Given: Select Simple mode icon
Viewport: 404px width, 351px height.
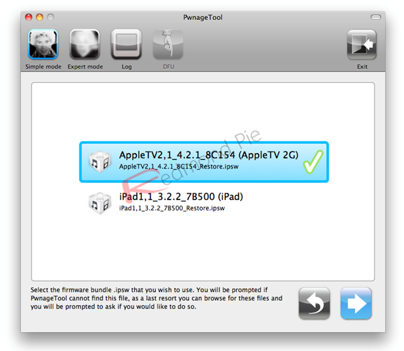Looking at the screenshot, I should [x=43, y=45].
